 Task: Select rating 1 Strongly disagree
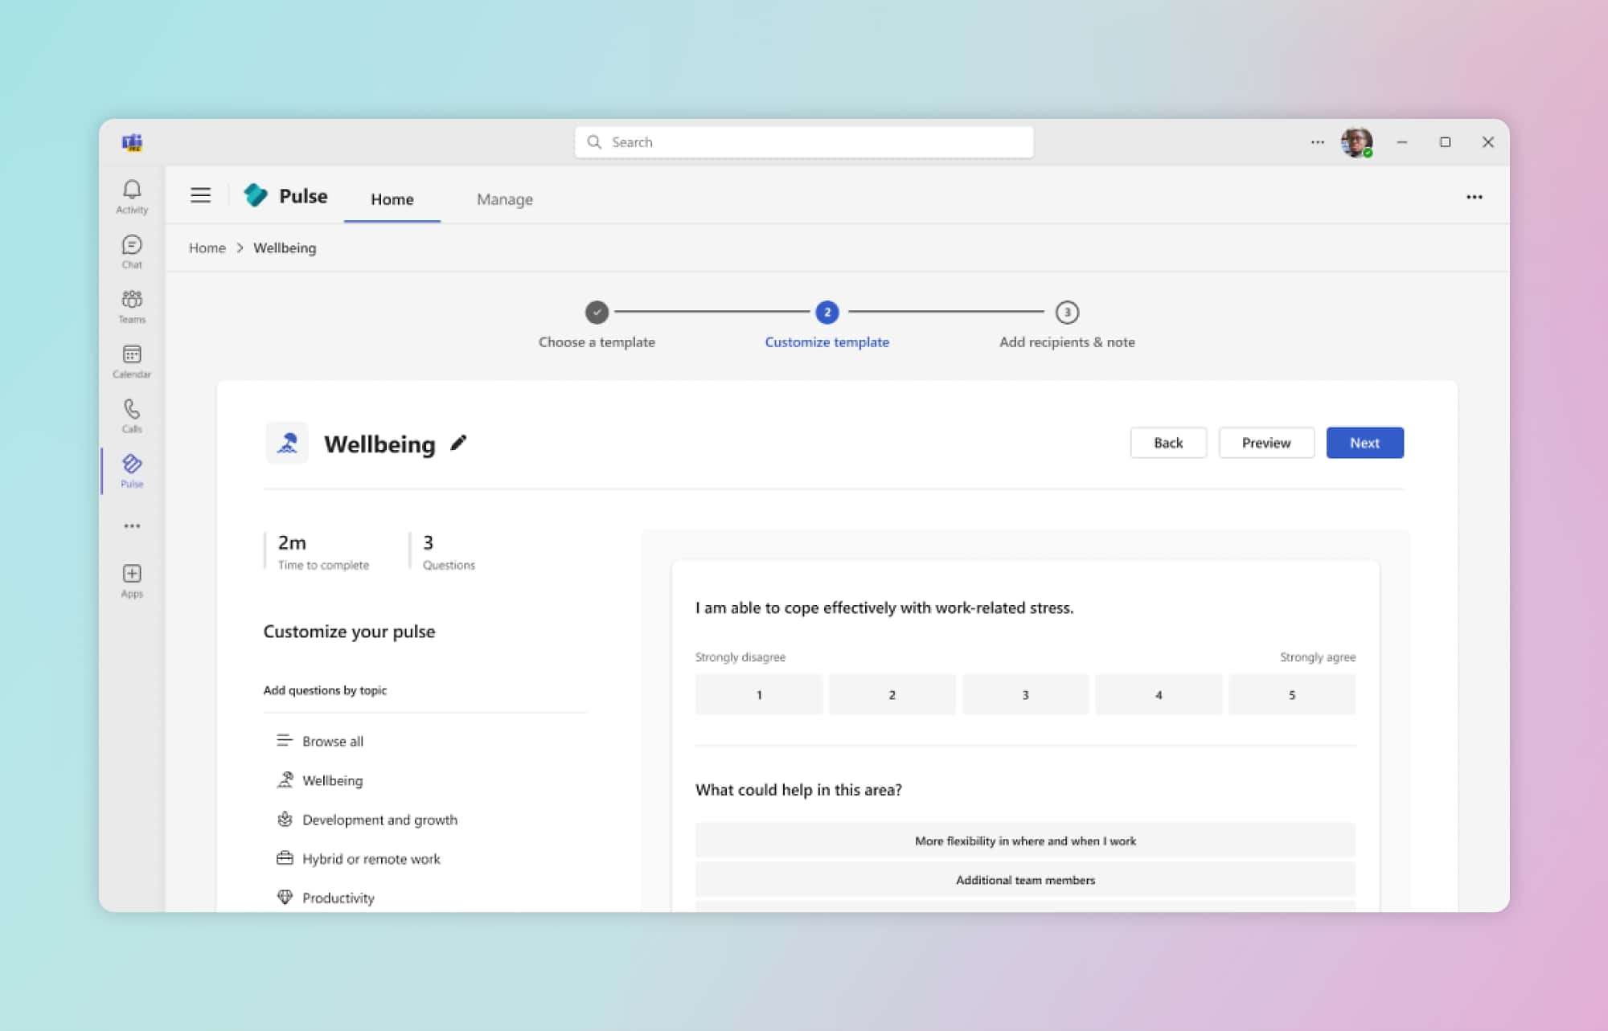coord(758,694)
